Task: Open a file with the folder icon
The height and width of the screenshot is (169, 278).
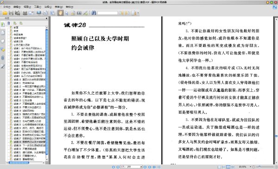Action: point(5,13)
